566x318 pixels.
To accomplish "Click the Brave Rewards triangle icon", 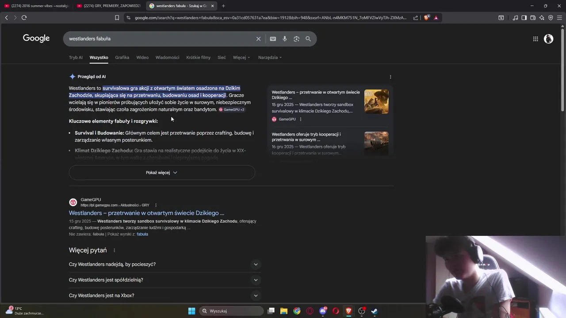I will 436,18.
